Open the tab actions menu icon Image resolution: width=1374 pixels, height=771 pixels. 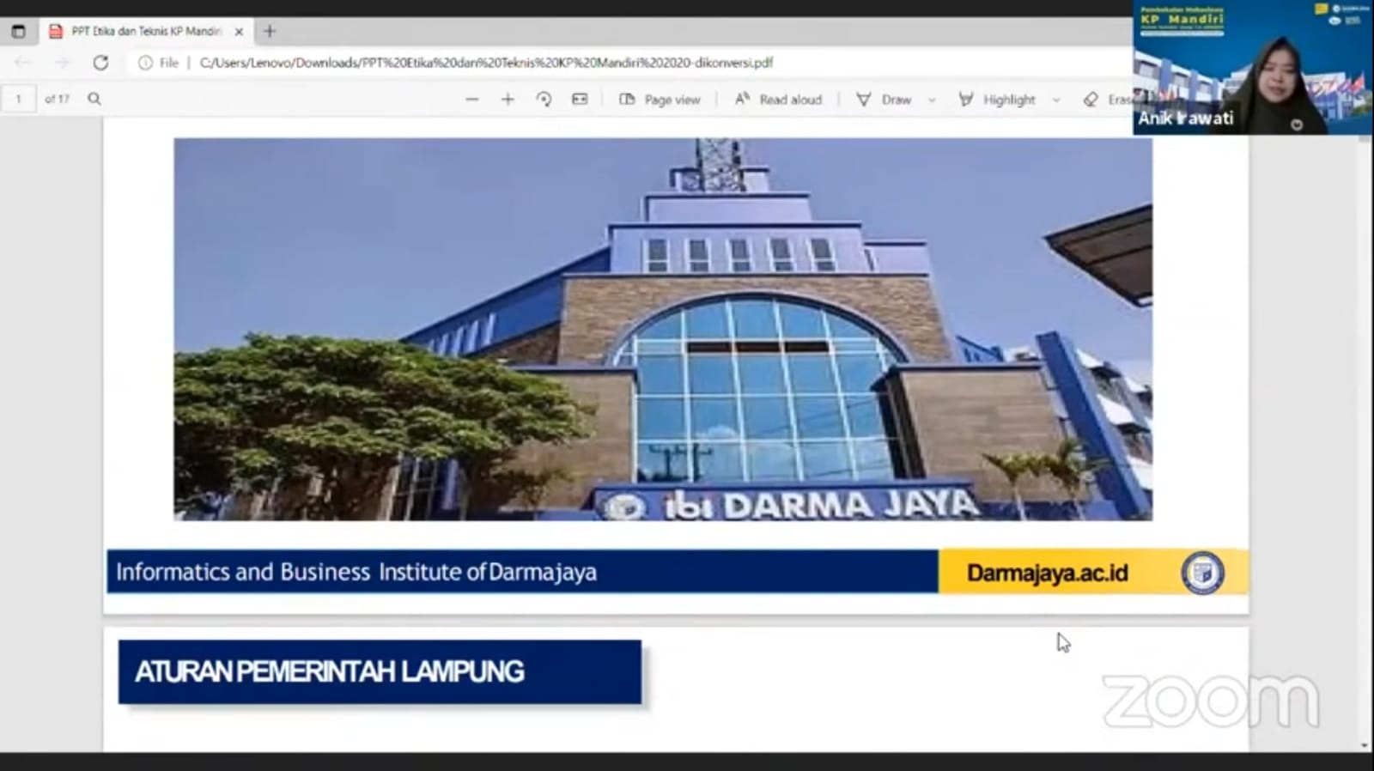click(x=18, y=32)
